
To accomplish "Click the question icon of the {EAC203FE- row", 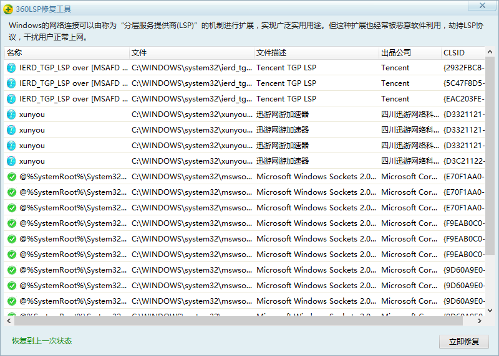I will click(x=11, y=99).
